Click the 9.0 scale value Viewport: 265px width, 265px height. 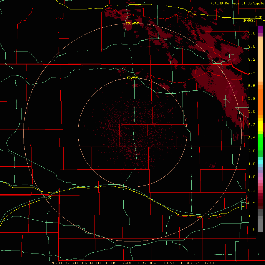252,46
